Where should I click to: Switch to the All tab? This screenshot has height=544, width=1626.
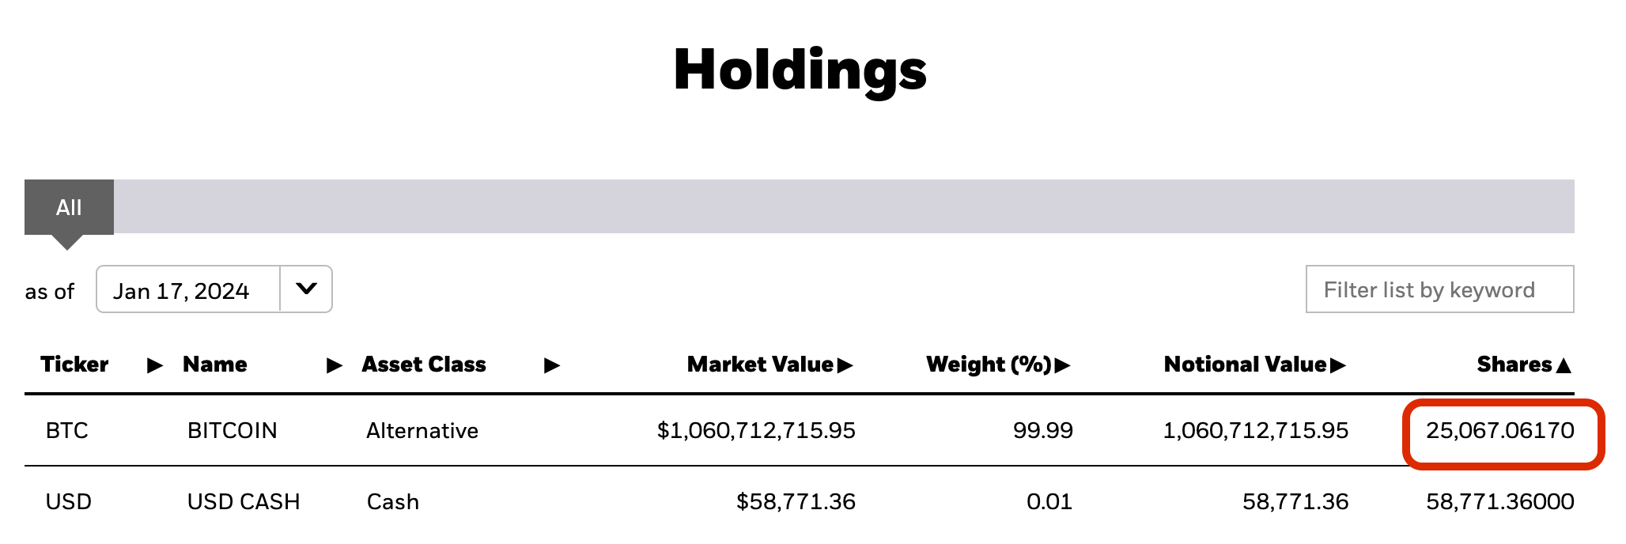click(69, 207)
